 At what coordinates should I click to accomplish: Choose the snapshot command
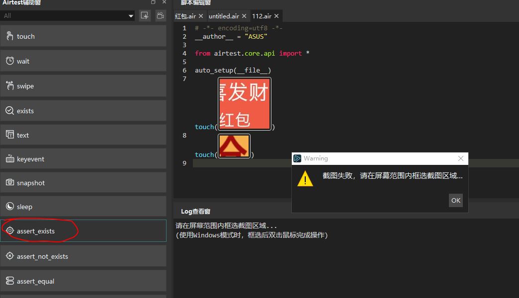[83, 183]
